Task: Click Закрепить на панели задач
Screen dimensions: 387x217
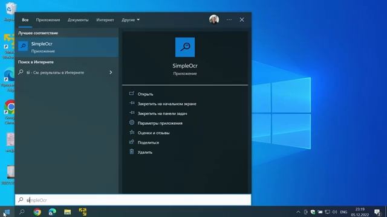Action: [x=162, y=113]
